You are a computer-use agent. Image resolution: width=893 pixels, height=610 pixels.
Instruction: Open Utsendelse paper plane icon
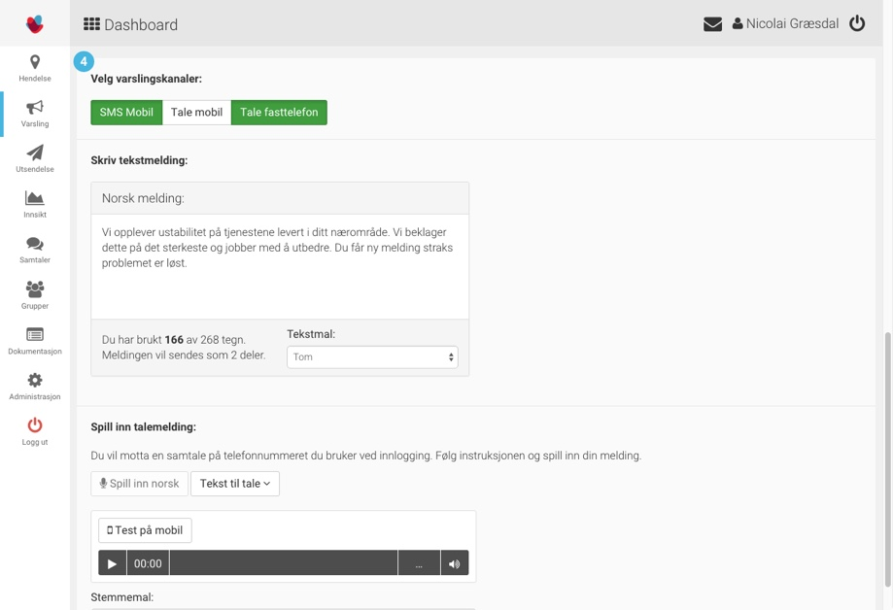[x=35, y=153]
